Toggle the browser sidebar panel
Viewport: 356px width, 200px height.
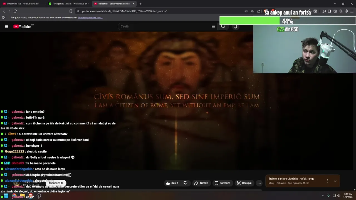click(x=330, y=11)
